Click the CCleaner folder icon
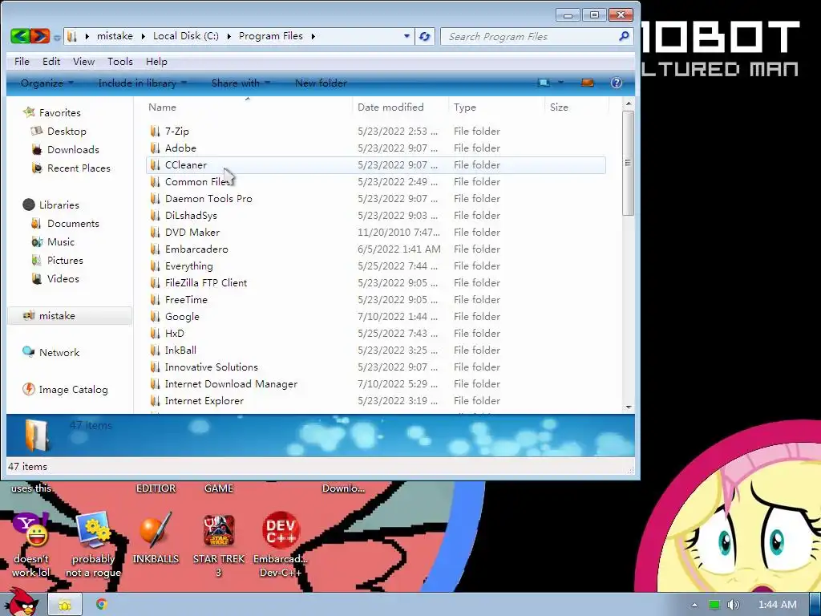The height and width of the screenshot is (616, 821). click(155, 164)
